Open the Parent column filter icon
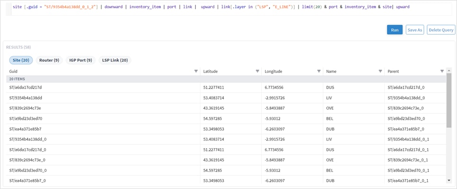 442,71
